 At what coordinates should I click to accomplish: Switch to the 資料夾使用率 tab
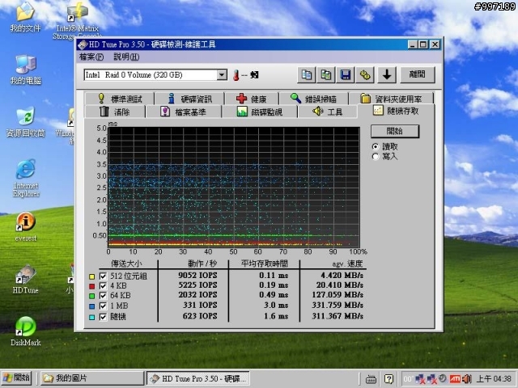391,99
